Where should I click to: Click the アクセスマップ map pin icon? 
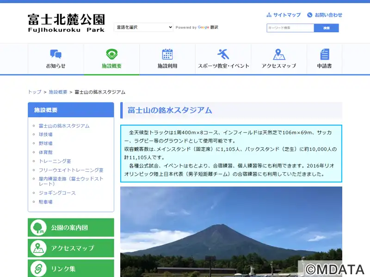[279, 54]
